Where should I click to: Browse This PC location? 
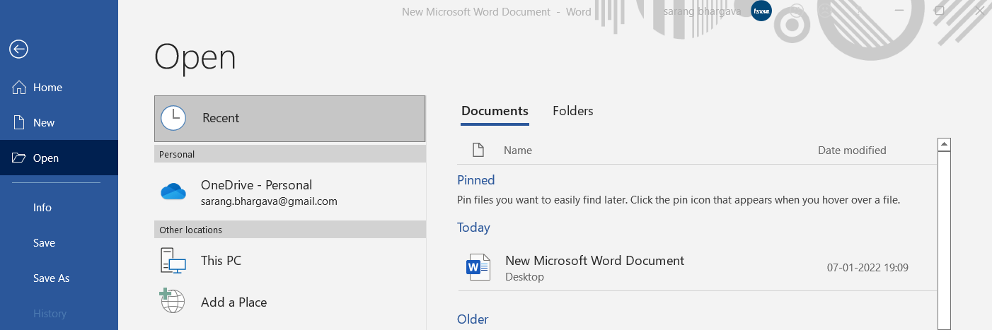[x=221, y=261]
